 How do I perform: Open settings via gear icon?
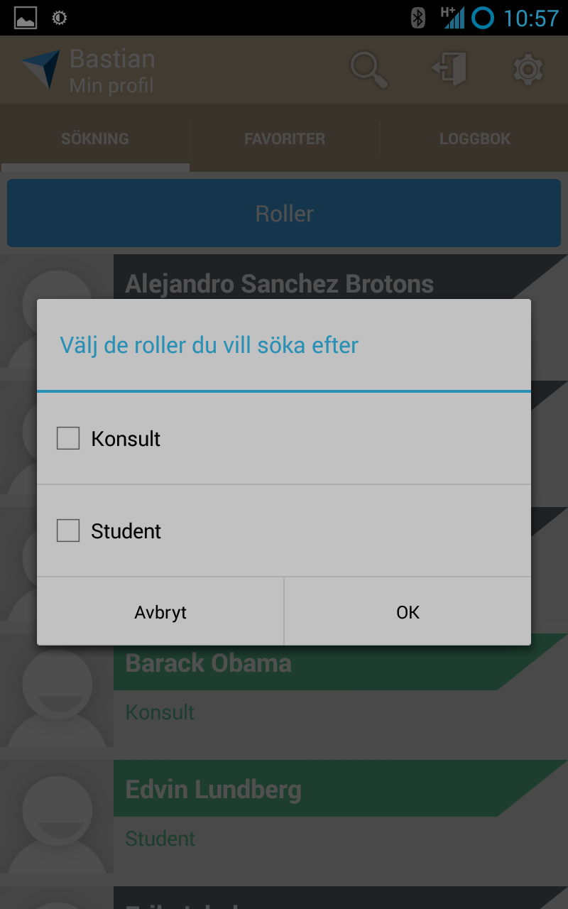(x=528, y=70)
